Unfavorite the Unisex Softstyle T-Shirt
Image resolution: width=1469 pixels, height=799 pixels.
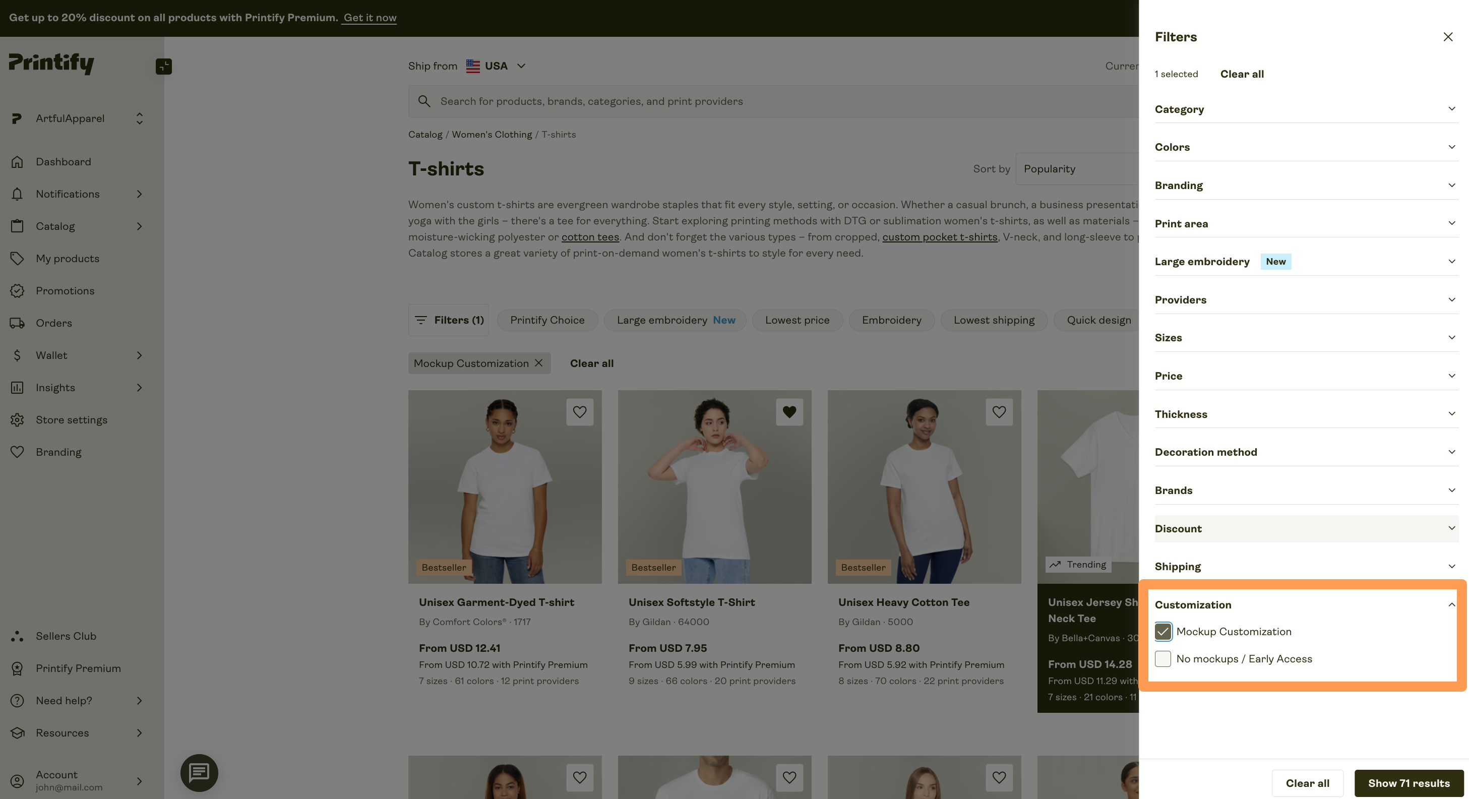pos(789,412)
